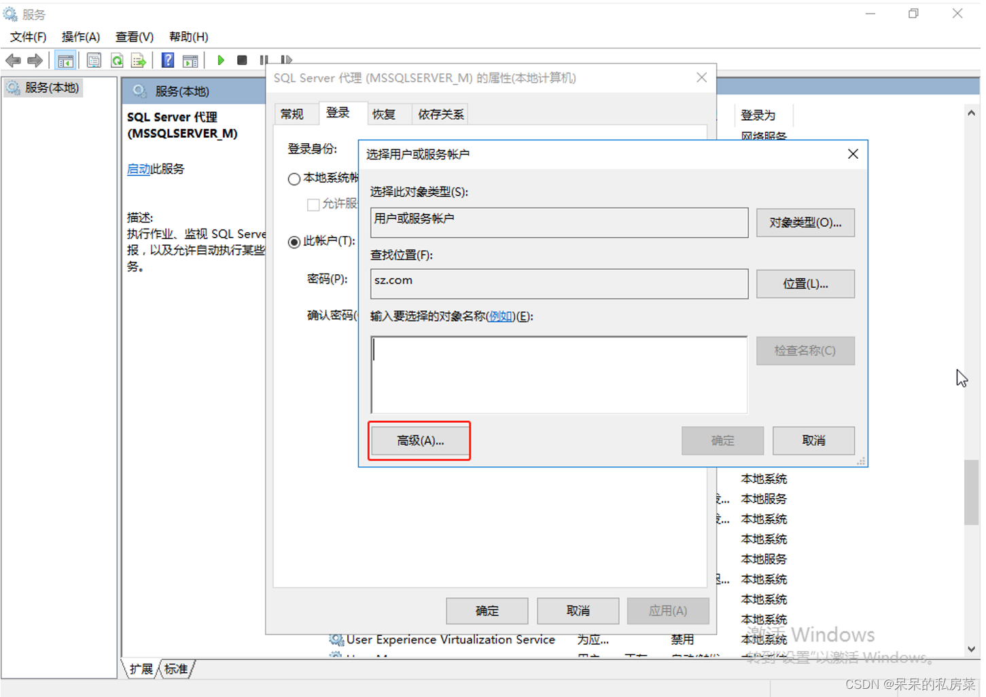The width and height of the screenshot is (986, 697).
Task: Click the 例如 examples link
Action: 501,316
